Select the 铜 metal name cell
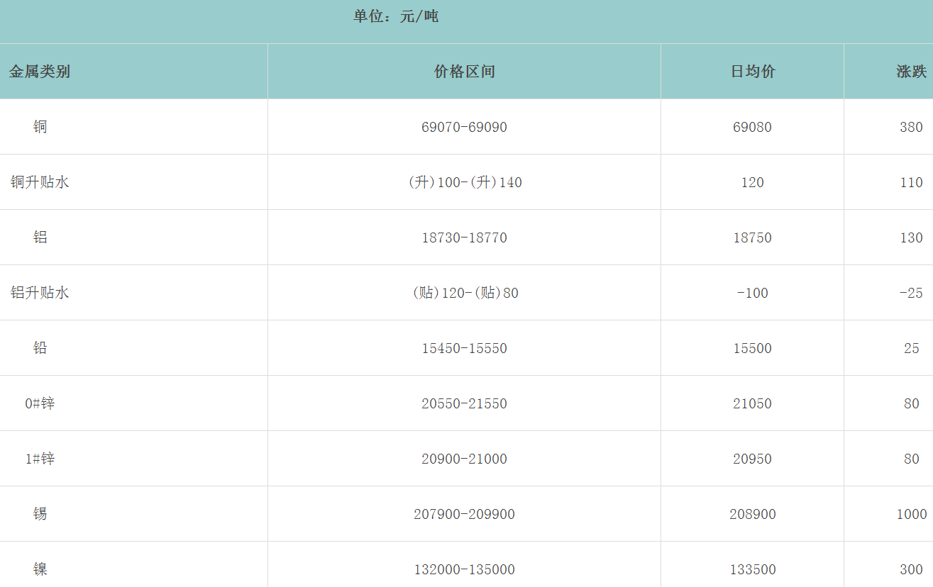 (x=40, y=127)
